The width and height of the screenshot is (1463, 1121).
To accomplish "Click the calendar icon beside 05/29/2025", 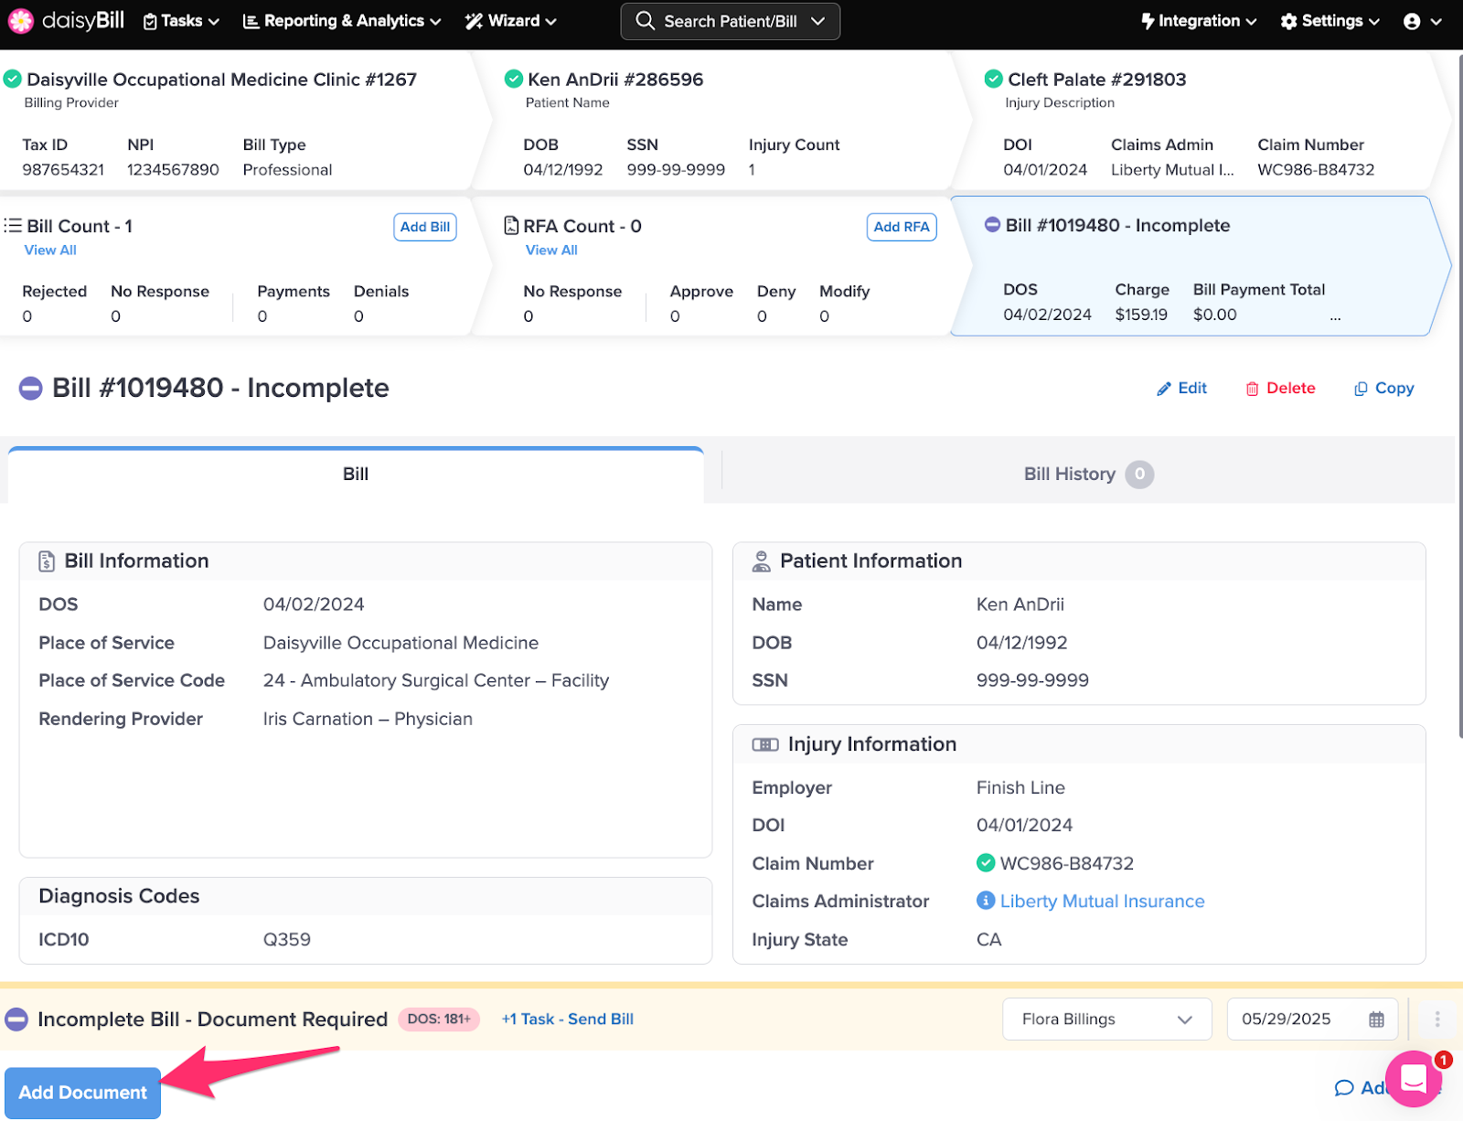I will (1376, 1020).
